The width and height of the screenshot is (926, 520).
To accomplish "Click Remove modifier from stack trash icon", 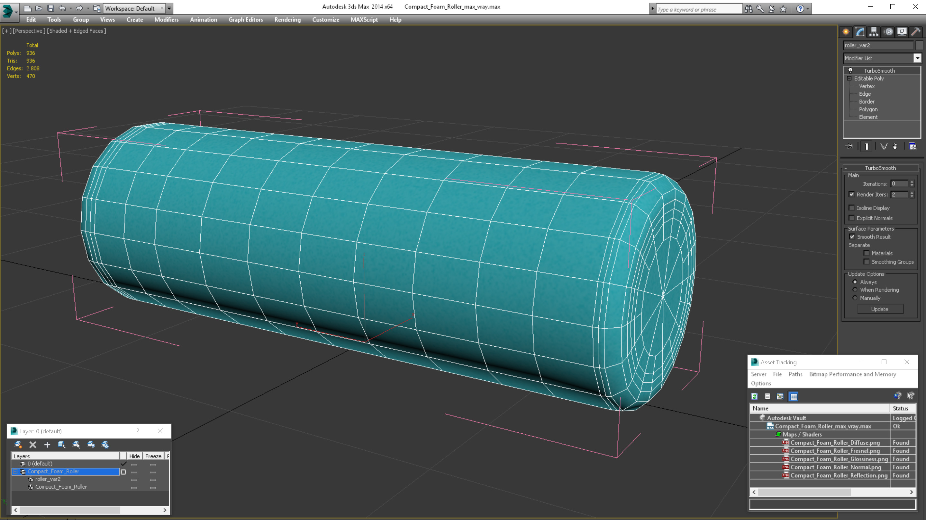I will tap(895, 146).
